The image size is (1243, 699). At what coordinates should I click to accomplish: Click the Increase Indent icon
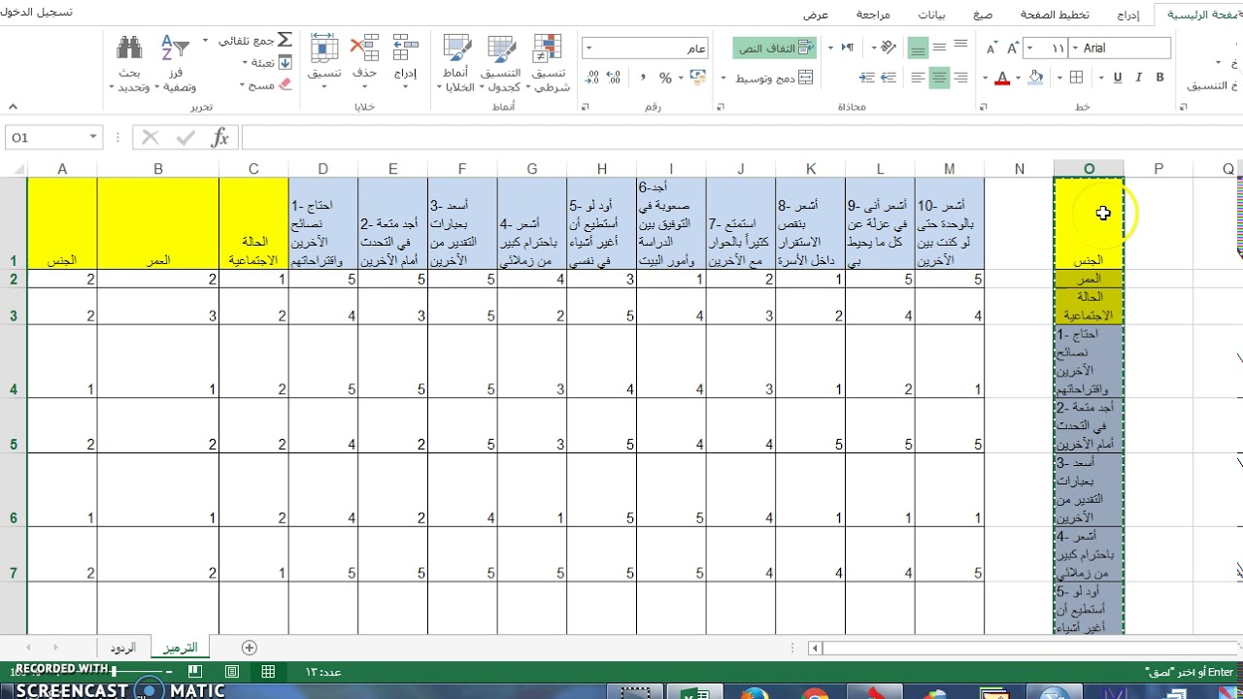click(867, 78)
